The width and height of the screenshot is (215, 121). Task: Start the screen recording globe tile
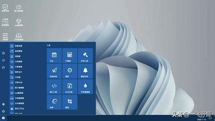(54, 102)
